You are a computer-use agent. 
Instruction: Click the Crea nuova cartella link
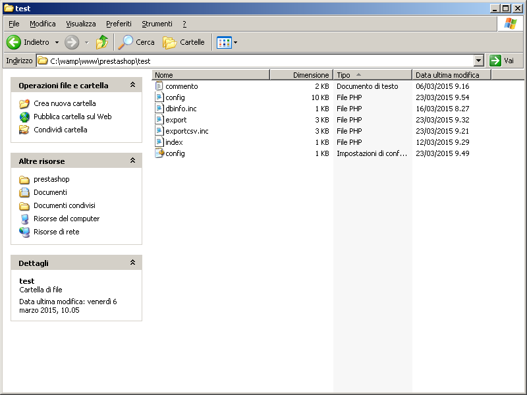click(65, 103)
